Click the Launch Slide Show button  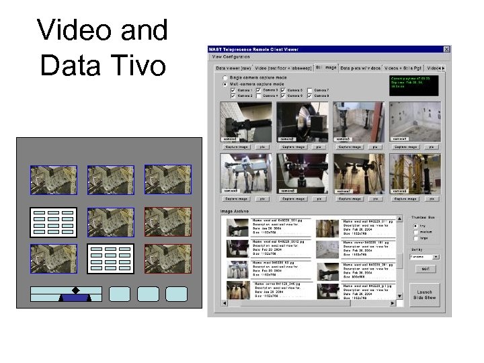(x=425, y=295)
